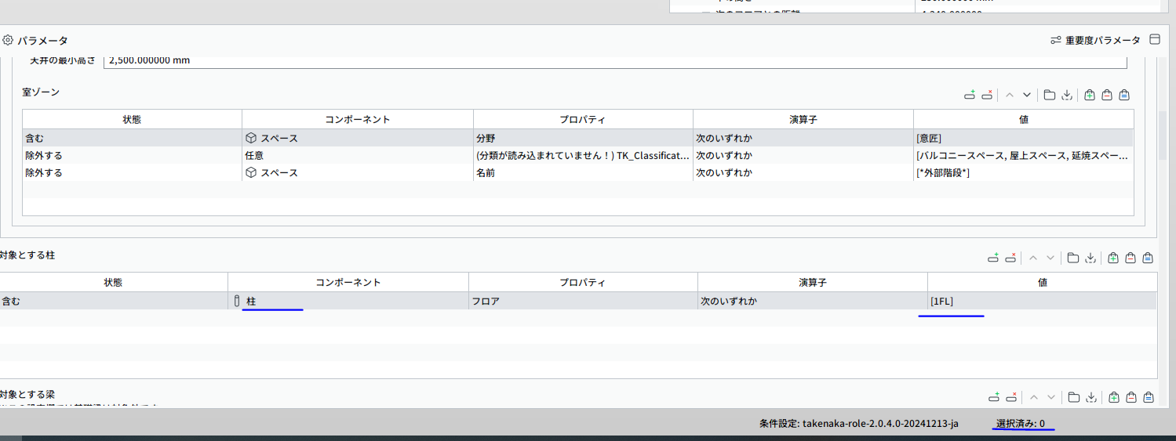This screenshot has height=441, width=1176.
Task: Click the 選択済み: 0 status indicator
Action: click(1021, 424)
